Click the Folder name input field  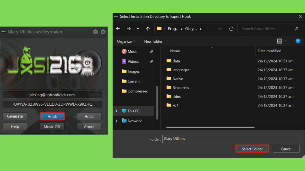pyautogui.click(x=231, y=139)
